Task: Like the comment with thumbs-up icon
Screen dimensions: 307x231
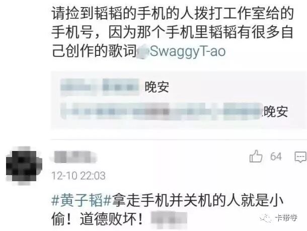Action: pos(256,156)
